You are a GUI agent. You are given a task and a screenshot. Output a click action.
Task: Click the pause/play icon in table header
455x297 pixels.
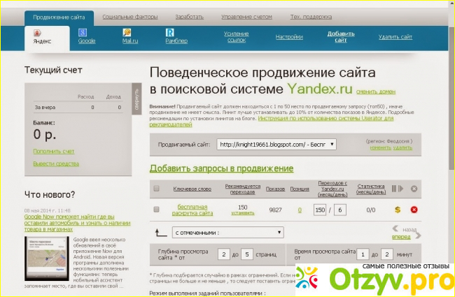click(x=398, y=188)
